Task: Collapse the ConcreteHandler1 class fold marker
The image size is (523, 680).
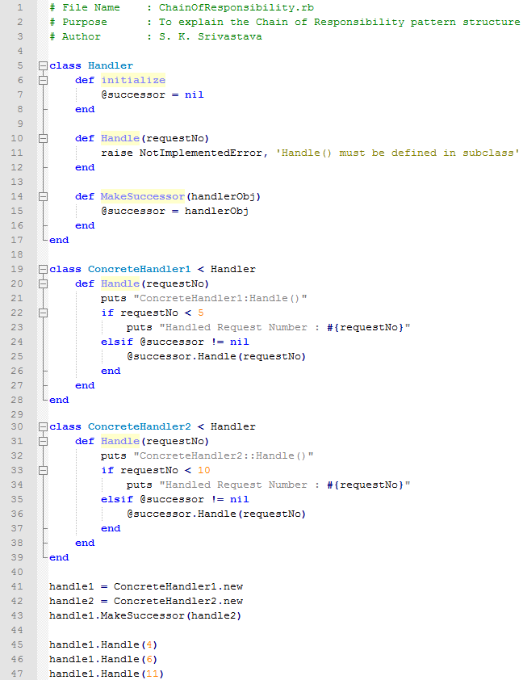Action: click(x=43, y=269)
